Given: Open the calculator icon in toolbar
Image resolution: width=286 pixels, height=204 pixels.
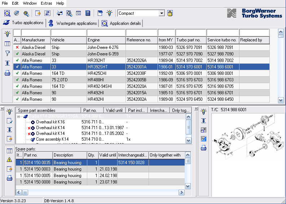Looking at the screenshot, I should tap(88, 13).
